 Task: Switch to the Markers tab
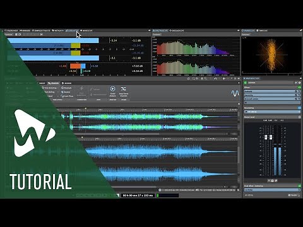point(25,30)
